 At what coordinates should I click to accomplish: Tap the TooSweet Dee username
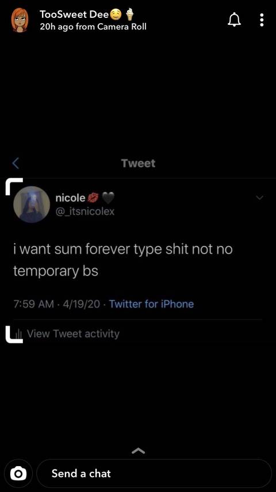pyautogui.click(x=75, y=14)
